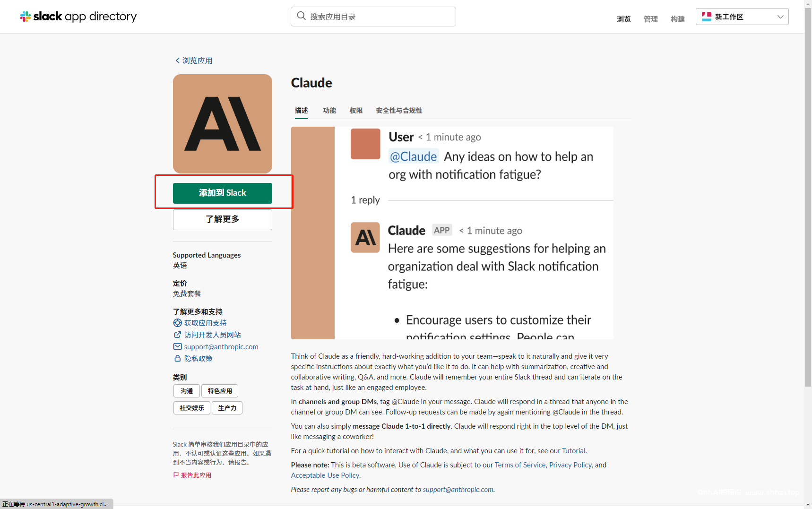Open the 安全性与合规性 tab
Screen dimensions: 812x509
click(399, 111)
